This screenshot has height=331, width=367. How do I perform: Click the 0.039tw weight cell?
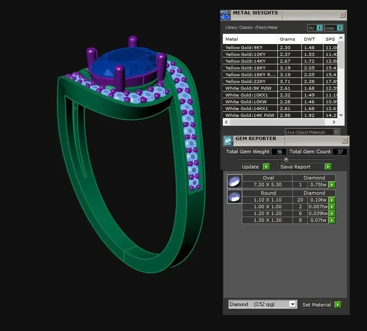[318, 213]
